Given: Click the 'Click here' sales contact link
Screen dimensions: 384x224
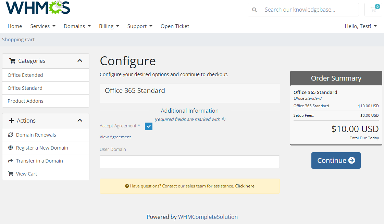Looking at the screenshot, I should coord(245,186).
